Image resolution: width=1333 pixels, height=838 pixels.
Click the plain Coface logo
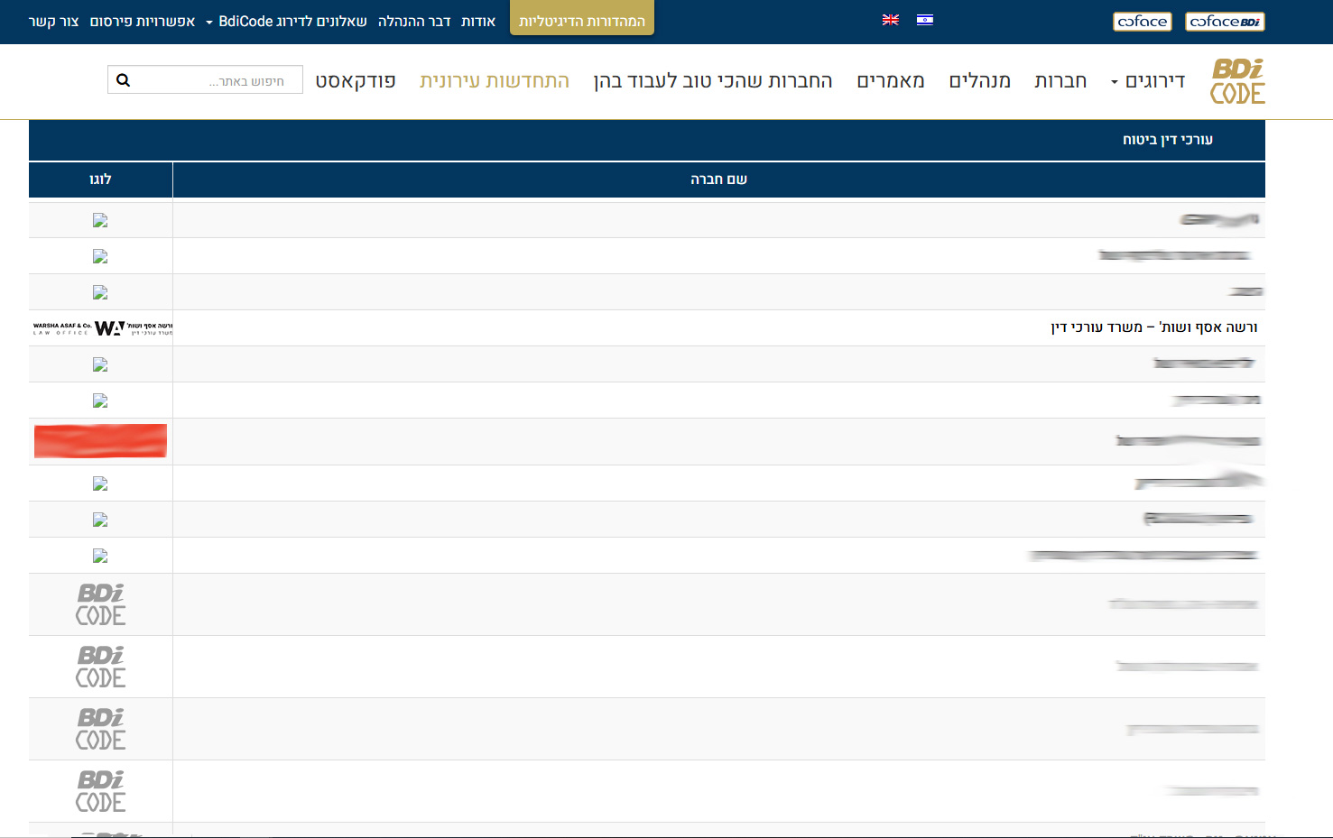tap(1142, 22)
